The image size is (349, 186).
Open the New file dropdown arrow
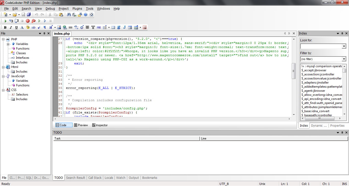(10, 15)
